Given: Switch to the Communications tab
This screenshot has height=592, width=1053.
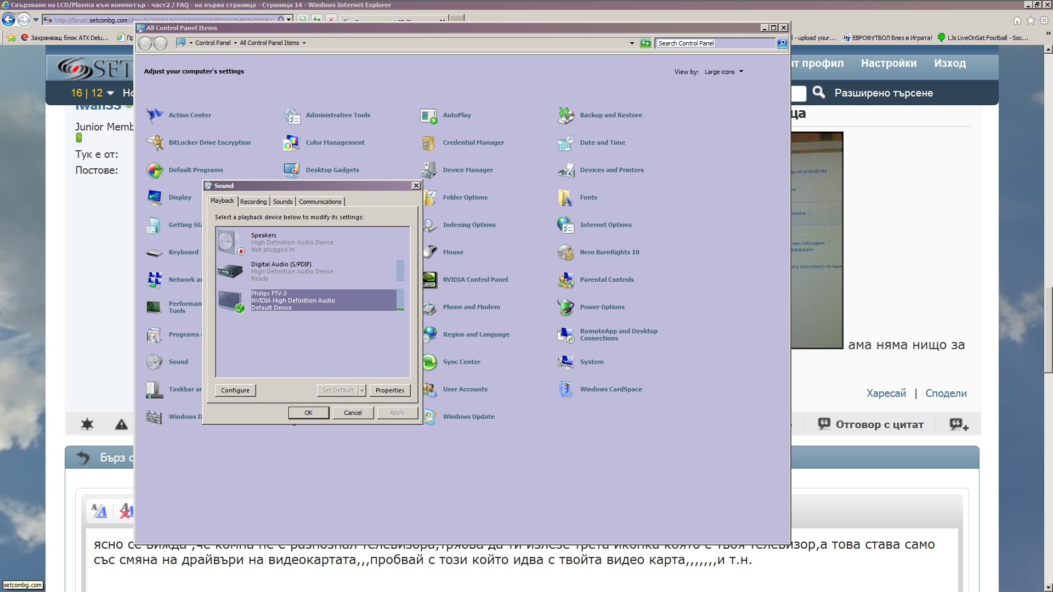Looking at the screenshot, I should tap(320, 202).
